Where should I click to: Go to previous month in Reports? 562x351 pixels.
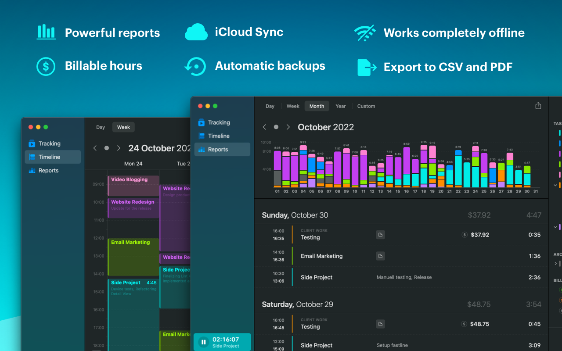(x=264, y=127)
